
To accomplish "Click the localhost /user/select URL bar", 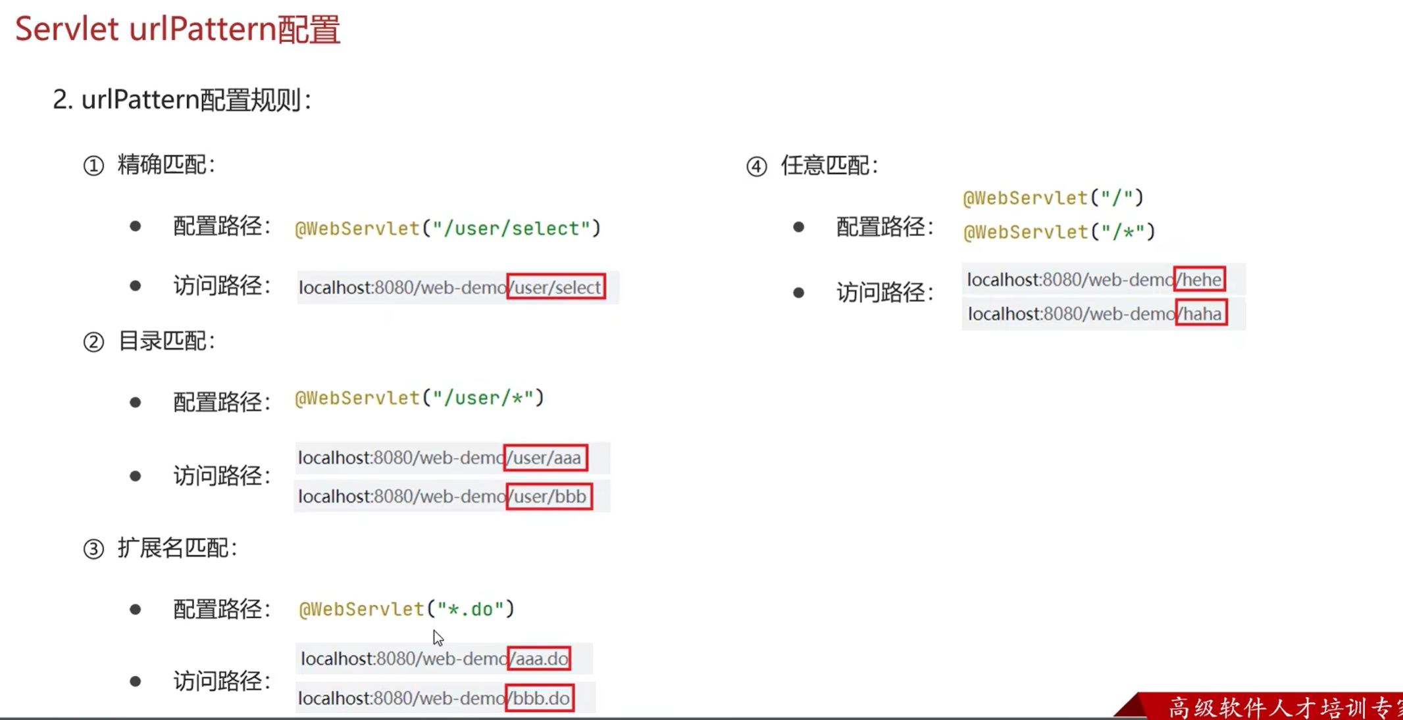I will 457,287.
